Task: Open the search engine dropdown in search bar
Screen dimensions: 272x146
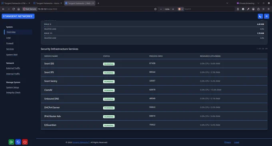Action: [x=180, y=9]
